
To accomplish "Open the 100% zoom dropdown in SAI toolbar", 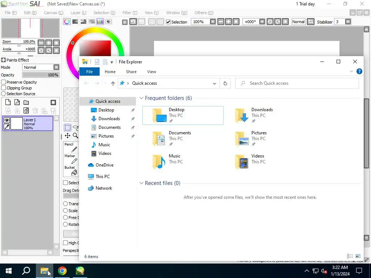I will (x=213, y=22).
